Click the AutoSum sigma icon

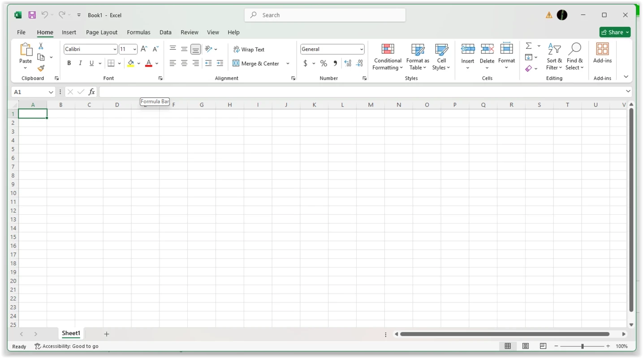[529, 46]
